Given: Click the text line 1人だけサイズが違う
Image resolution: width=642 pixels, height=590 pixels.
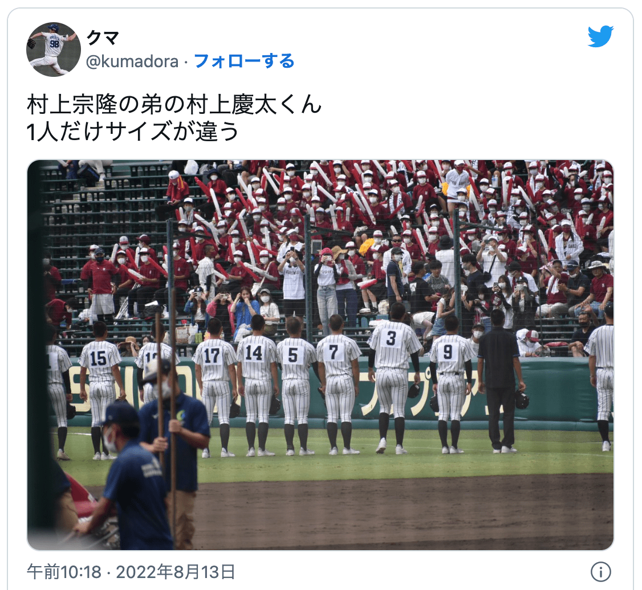Looking at the screenshot, I should point(133,132).
